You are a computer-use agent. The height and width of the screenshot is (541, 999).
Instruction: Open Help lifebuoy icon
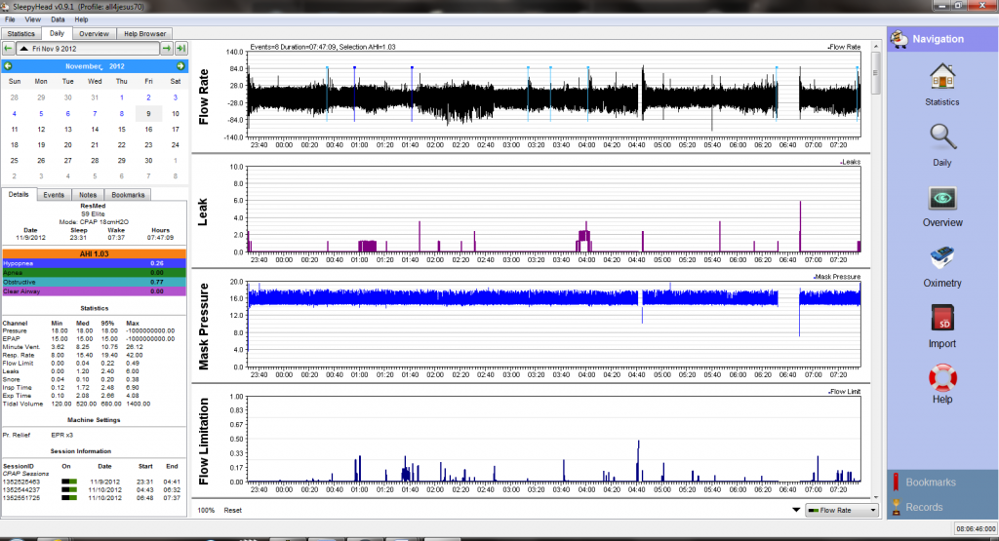pyautogui.click(x=941, y=377)
